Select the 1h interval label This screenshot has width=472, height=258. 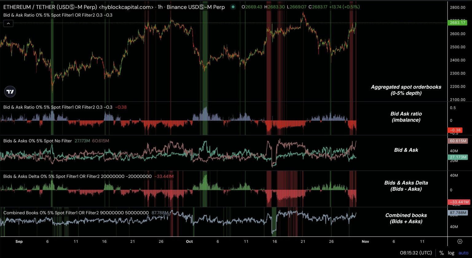160,7
